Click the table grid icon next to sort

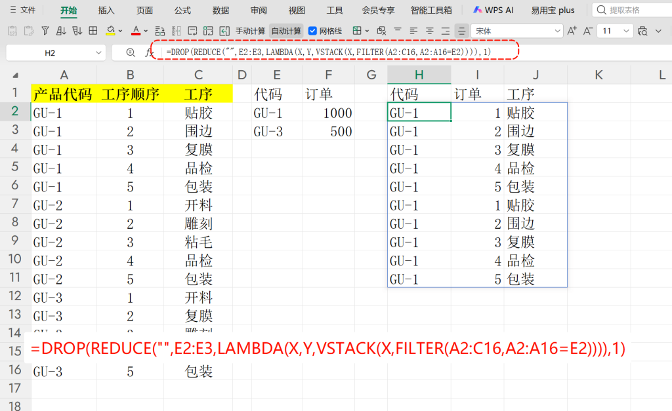click(x=93, y=31)
